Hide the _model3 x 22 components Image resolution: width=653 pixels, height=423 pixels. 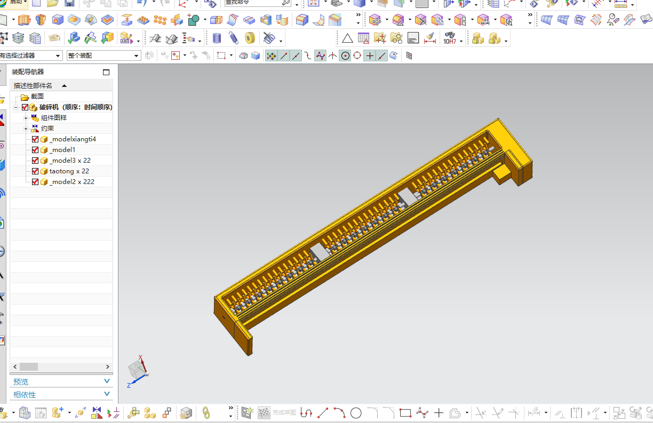(35, 161)
